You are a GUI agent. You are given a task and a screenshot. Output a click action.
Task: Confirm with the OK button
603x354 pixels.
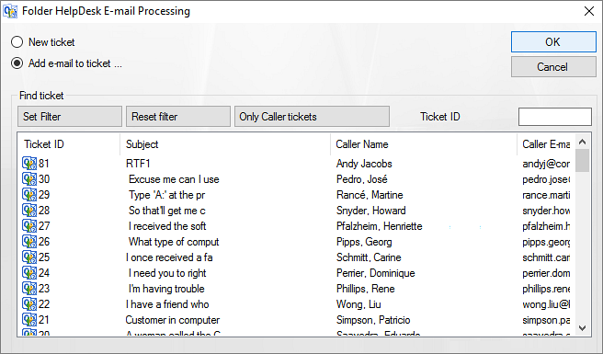553,42
